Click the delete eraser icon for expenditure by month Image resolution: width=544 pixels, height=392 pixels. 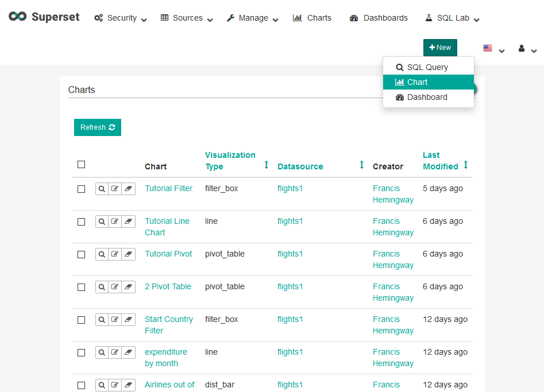pyautogui.click(x=129, y=352)
